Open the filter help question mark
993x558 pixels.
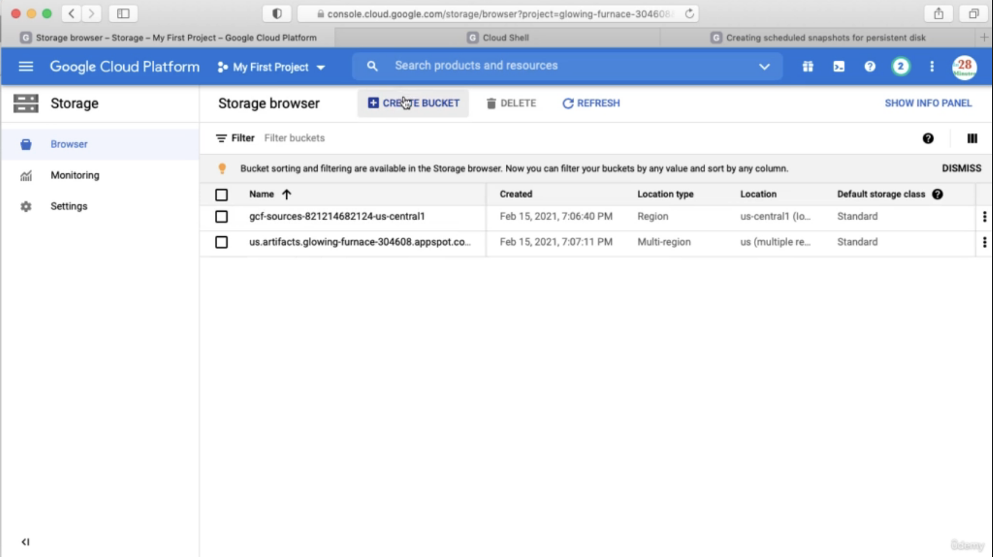coord(928,138)
